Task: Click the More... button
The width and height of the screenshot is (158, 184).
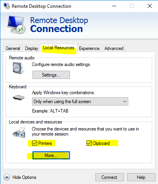Action: [51, 155]
